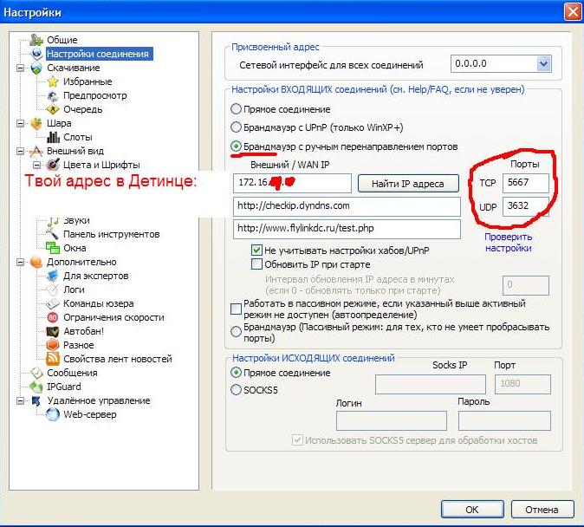Click the Слоты slots icon

(54, 137)
